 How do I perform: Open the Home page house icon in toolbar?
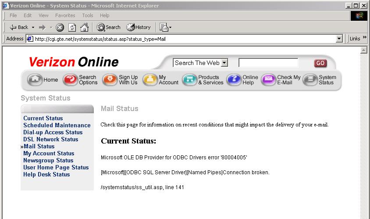coord(84,27)
